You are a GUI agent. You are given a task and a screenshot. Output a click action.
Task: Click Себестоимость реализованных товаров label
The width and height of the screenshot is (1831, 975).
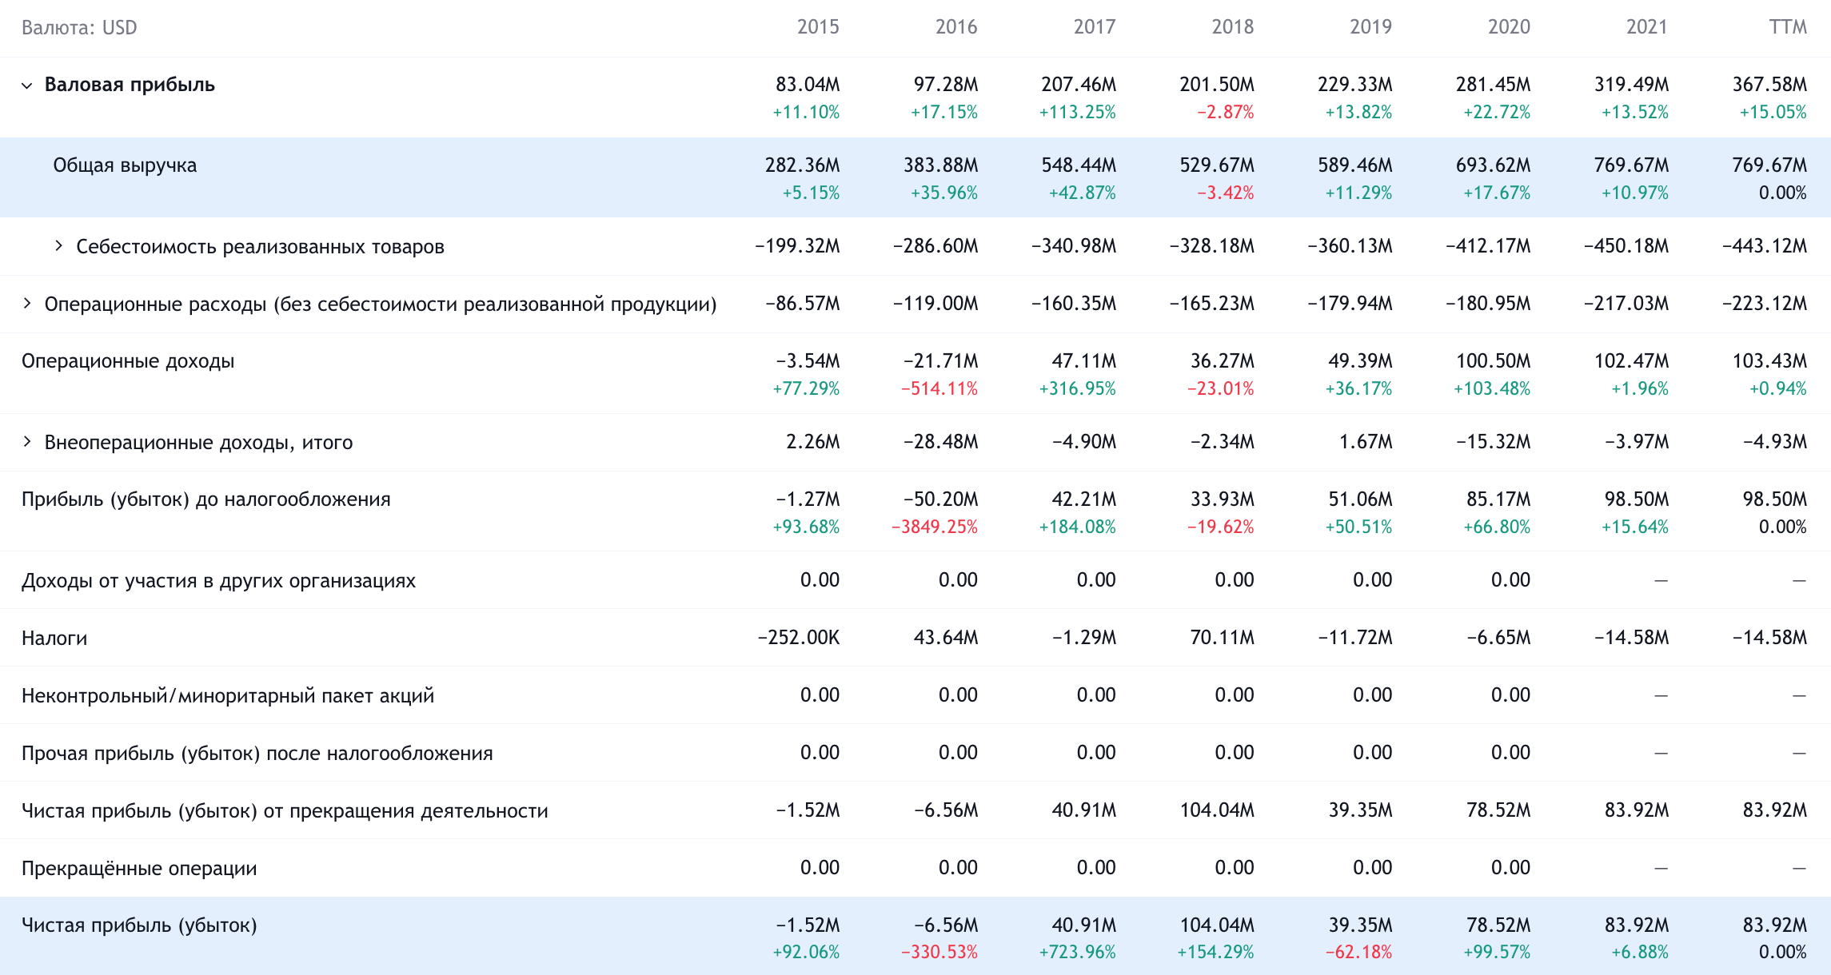point(260,246)
